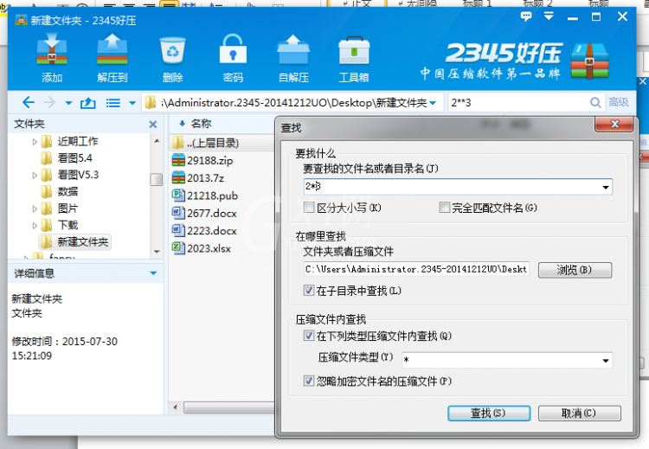This screenshot has height=449, width=649.
Task: Select 新建文件夹 folder in tree
Action: pyautogui.click(x=75, y=242)
